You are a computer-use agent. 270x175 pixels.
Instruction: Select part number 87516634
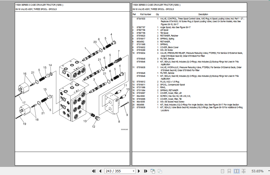[141, 53]
